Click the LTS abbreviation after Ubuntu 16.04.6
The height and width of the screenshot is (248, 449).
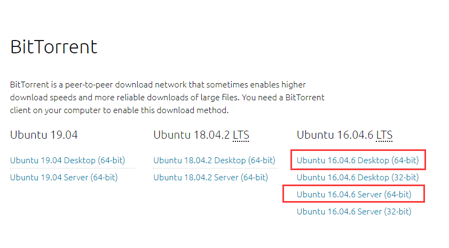384,135
